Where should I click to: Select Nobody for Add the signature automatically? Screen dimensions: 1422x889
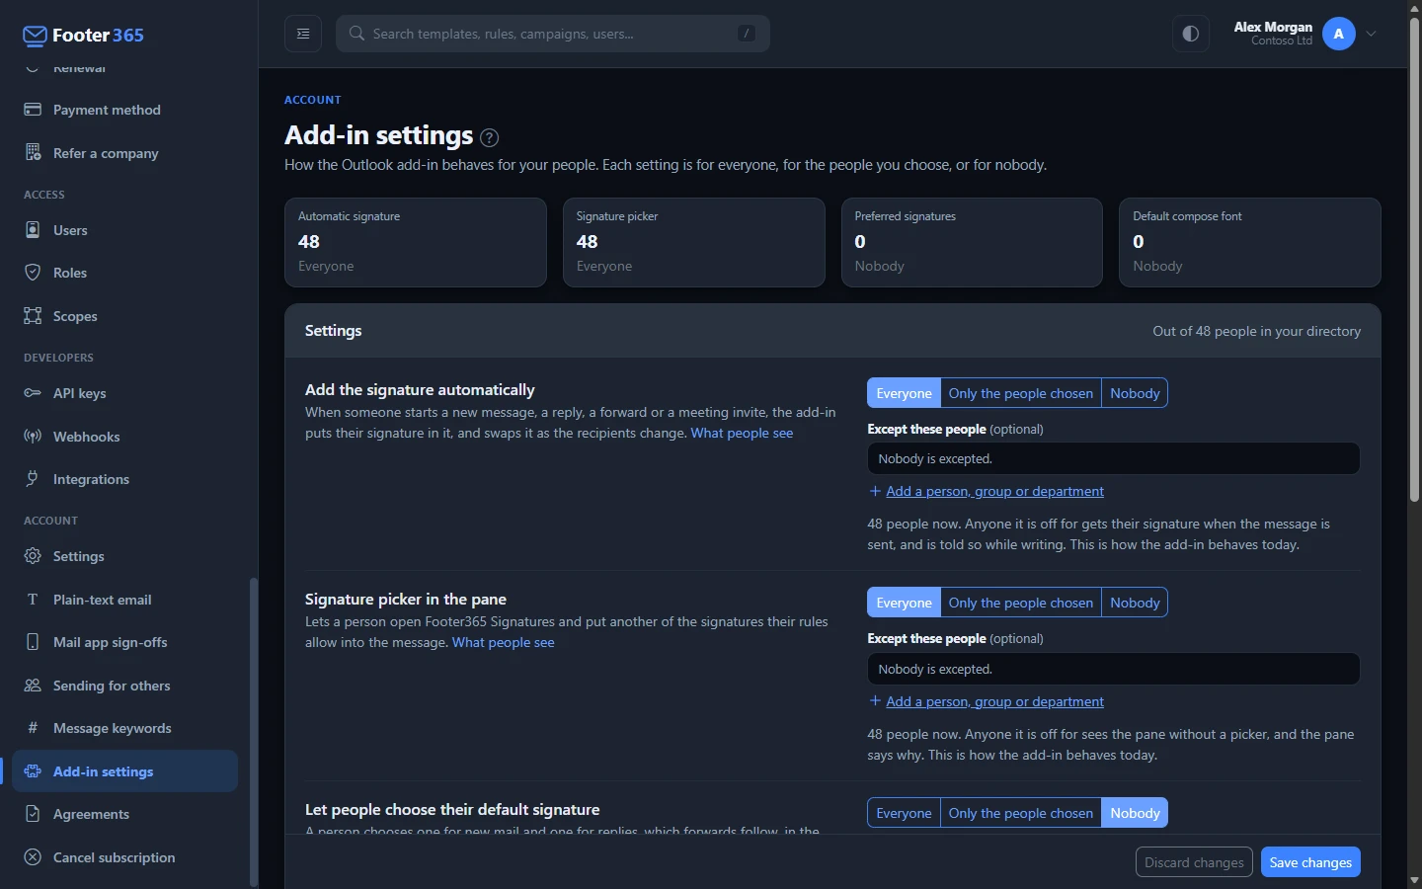pos(1135,393)
